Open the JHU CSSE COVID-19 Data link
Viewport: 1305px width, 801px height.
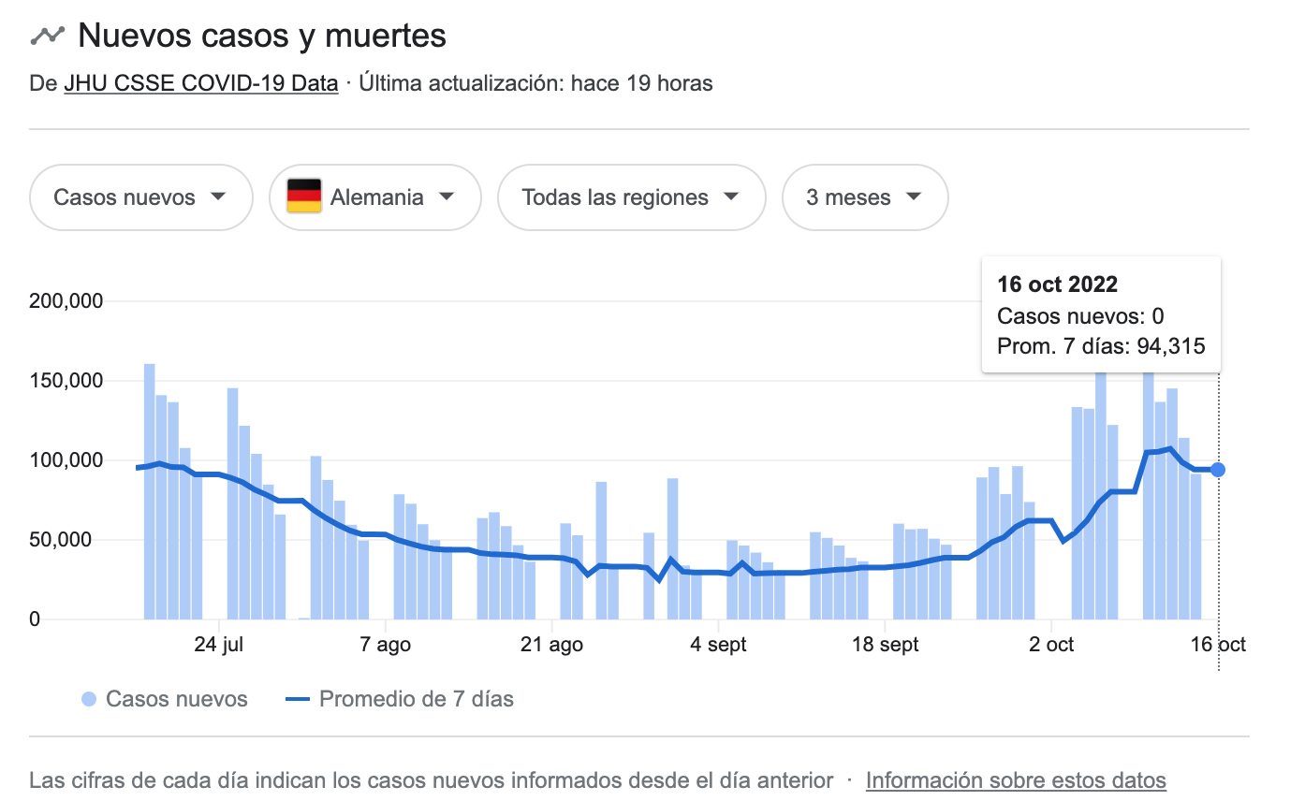[200, 83]
